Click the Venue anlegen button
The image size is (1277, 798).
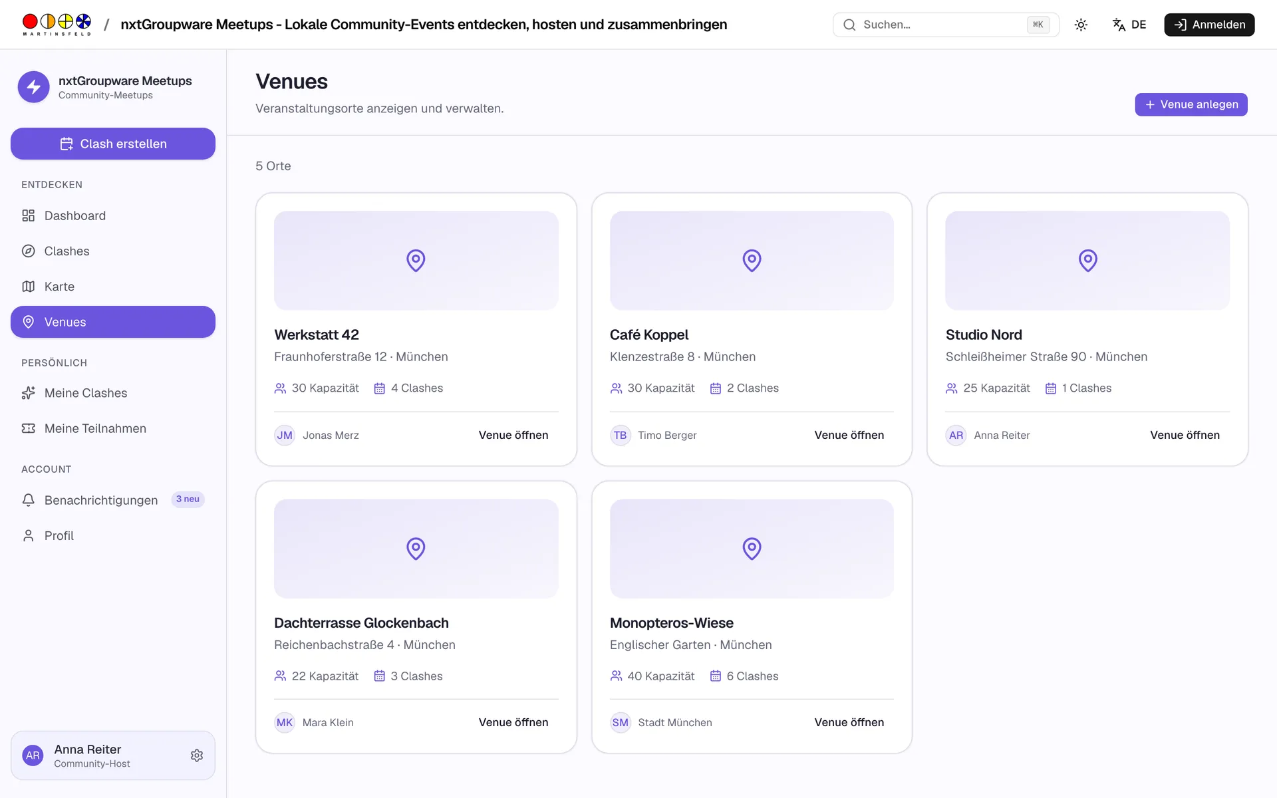[x=1191, y=104]
